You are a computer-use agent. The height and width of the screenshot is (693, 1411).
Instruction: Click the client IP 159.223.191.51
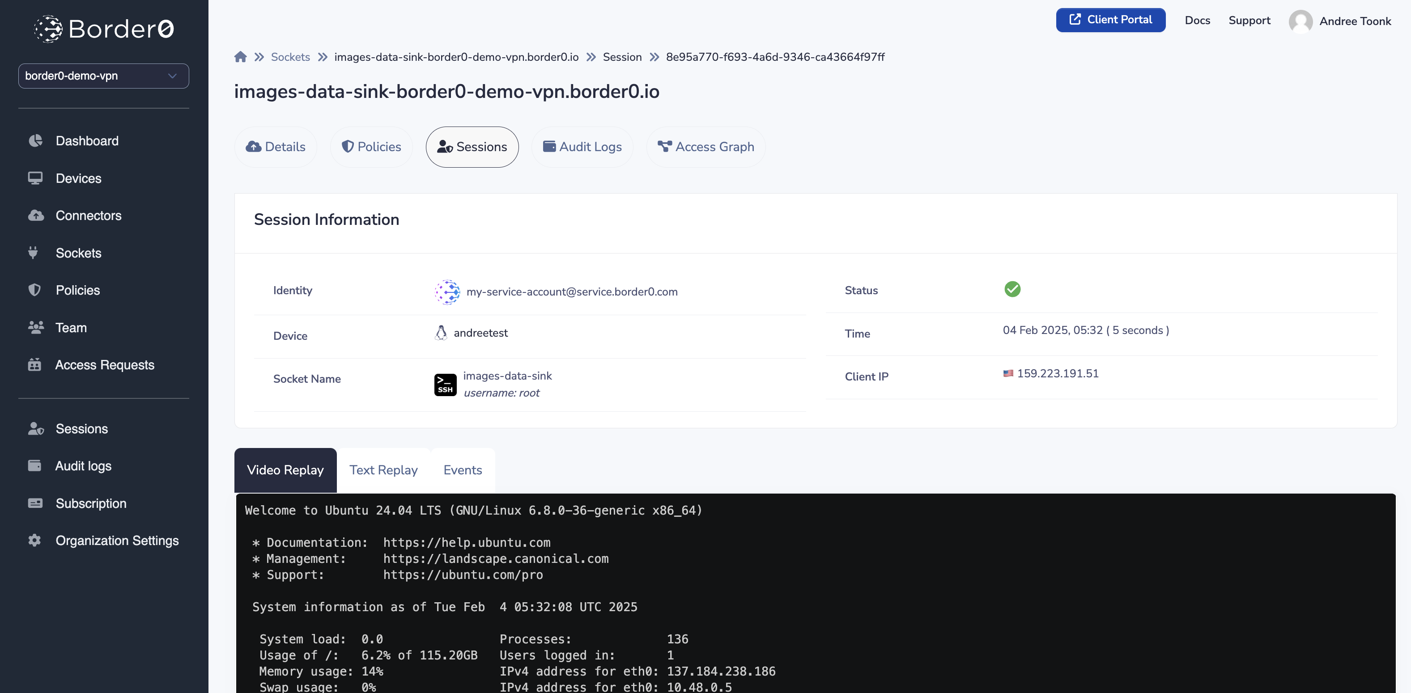click(1058, 374)
